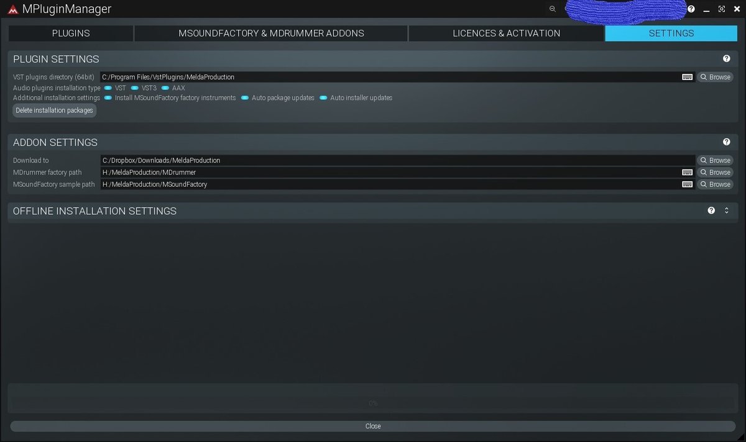Screen dimensions: 746x442
Task: Click the 'Additional installation settings' label
Action: coord(57,98)
